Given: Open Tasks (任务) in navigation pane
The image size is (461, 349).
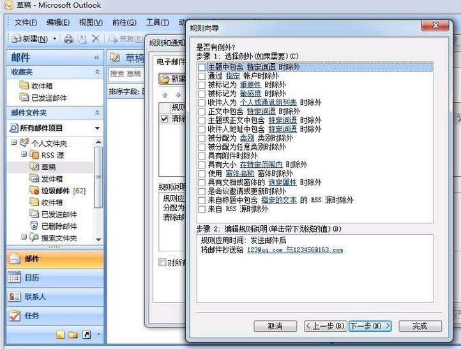Looking at the screenshot, I should click(32, 315).
